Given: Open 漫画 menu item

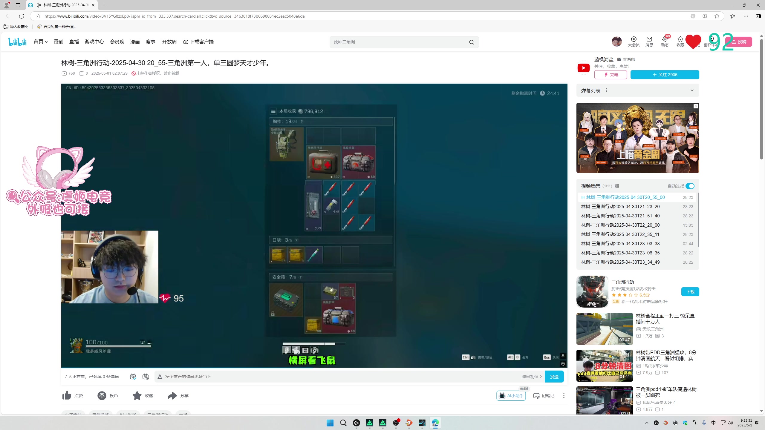Looking at the screenshot, I should click(135, 42).
